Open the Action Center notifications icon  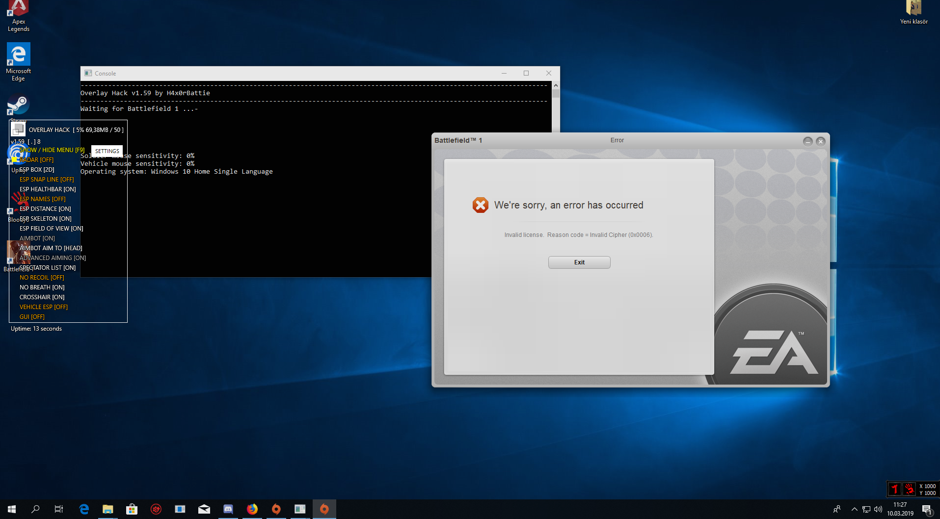click(x=927, y=509)
